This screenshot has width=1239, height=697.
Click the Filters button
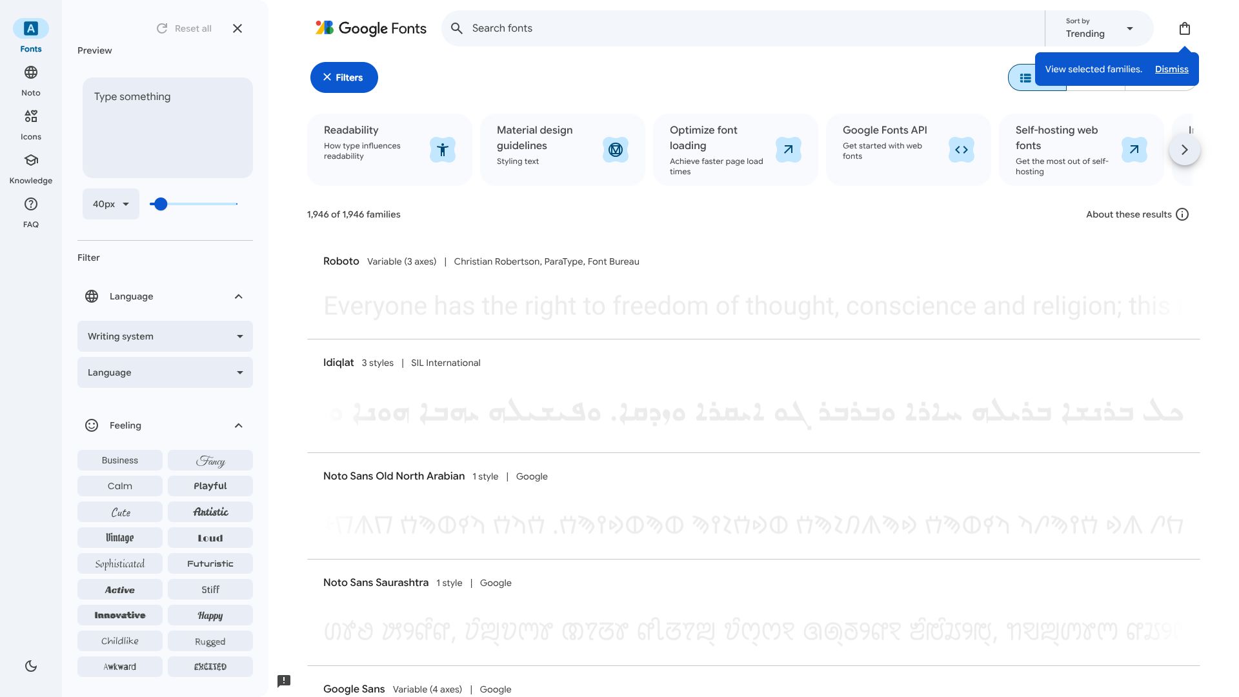click(344, 77)
